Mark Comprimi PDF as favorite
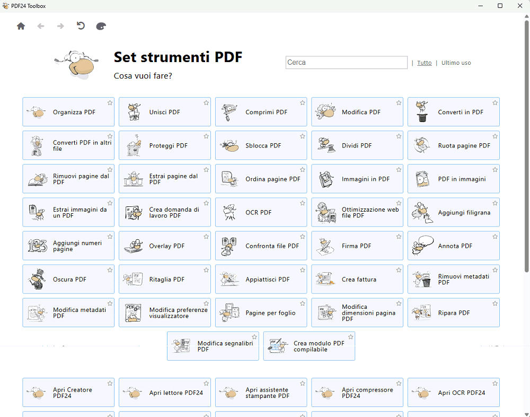530x417 pixels. pos(303,103)
